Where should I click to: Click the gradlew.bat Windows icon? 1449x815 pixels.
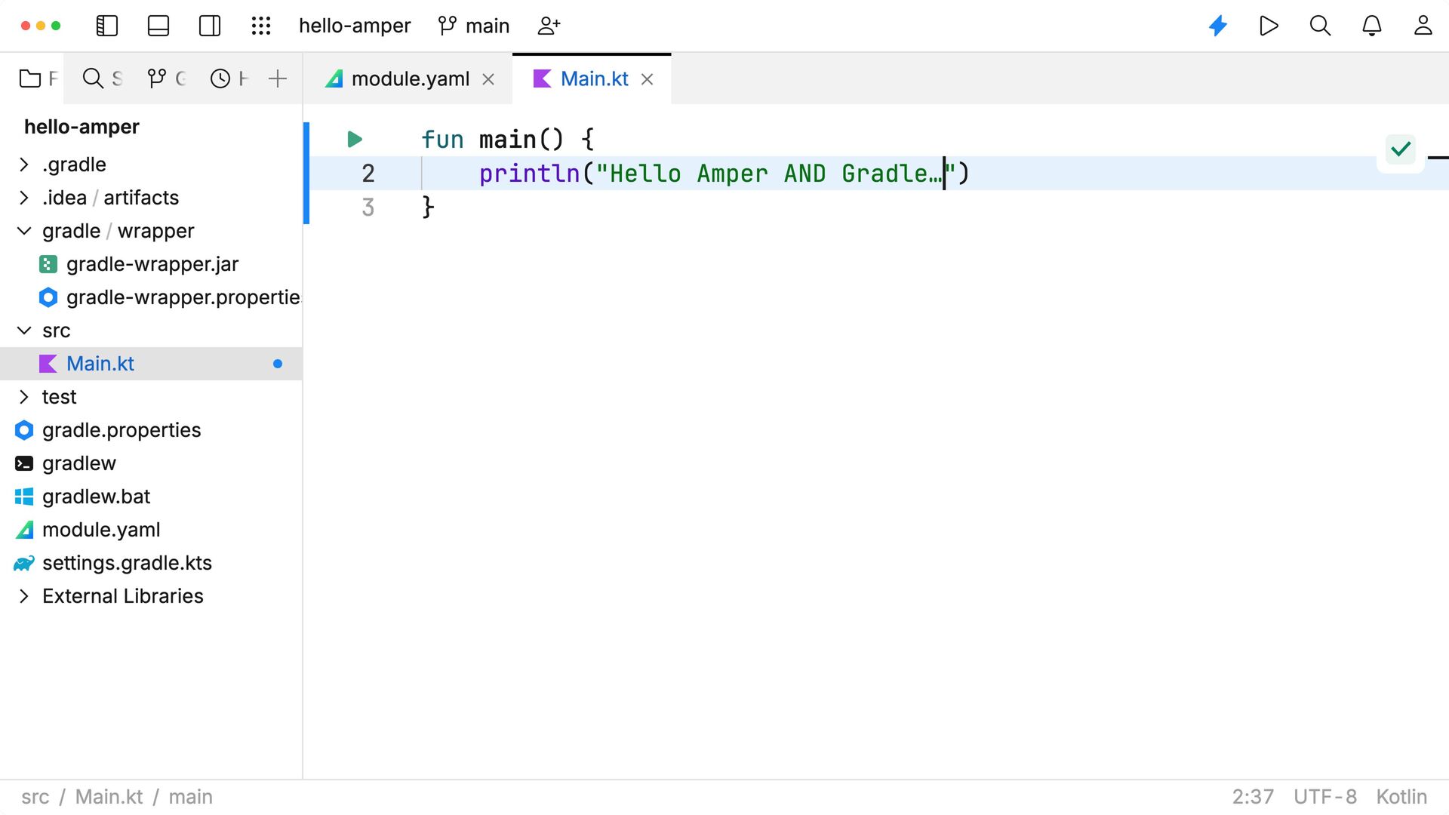tap(24, 497)
